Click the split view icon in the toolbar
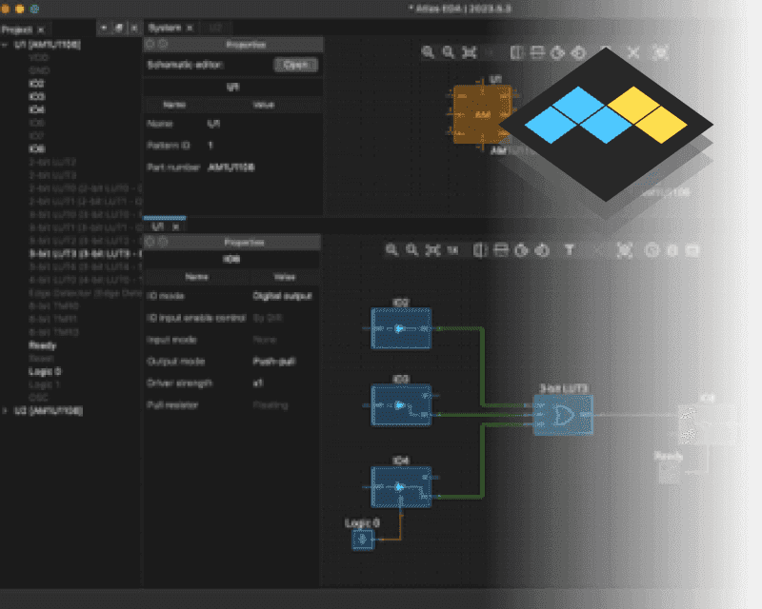762x609 pixels. 479,251
